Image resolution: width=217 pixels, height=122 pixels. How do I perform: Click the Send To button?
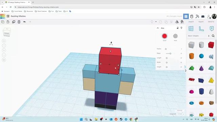click(x=211, y=22)
